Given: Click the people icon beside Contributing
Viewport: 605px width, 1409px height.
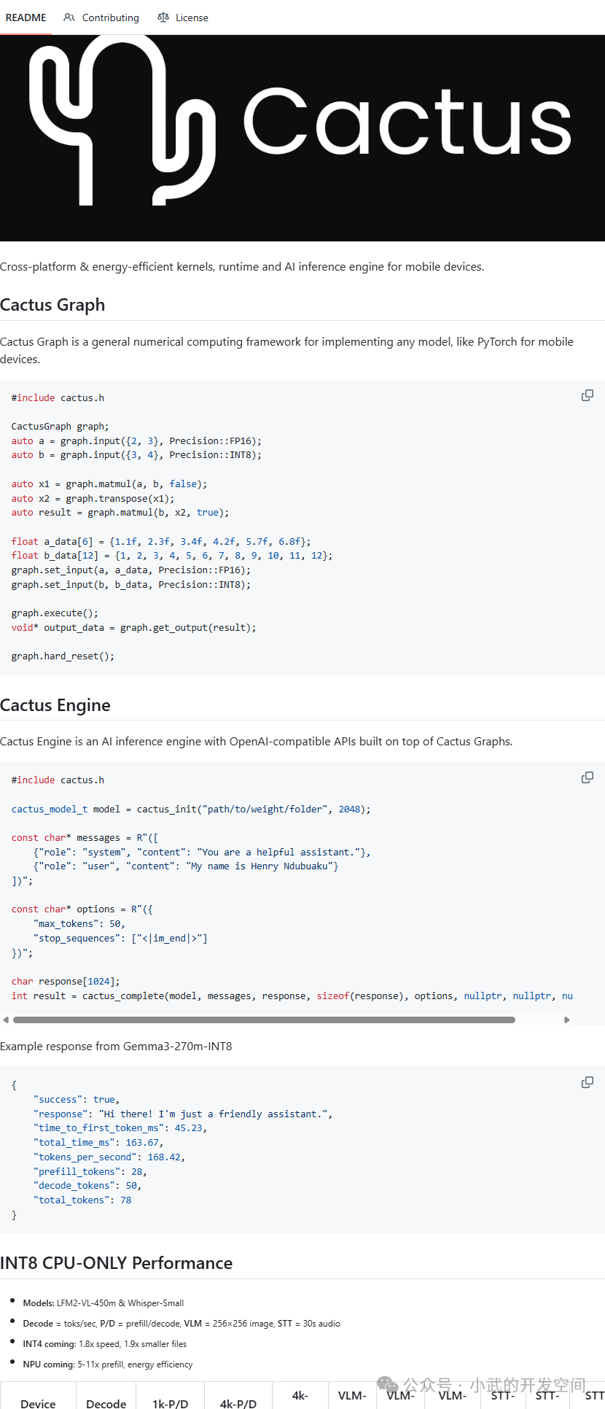Looking at the screenshot, I should point(69,18).
